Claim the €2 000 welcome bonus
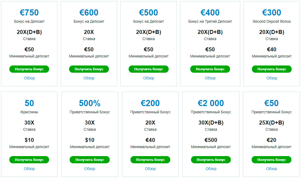 pos(211,160)
